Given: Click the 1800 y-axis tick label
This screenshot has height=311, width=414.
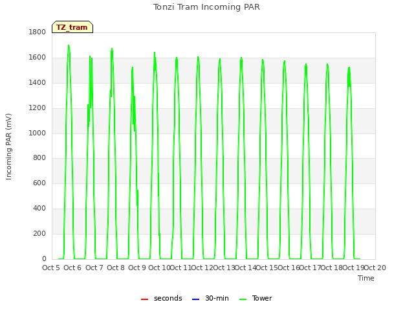Looking at the screenshot, I should (38, 32).
